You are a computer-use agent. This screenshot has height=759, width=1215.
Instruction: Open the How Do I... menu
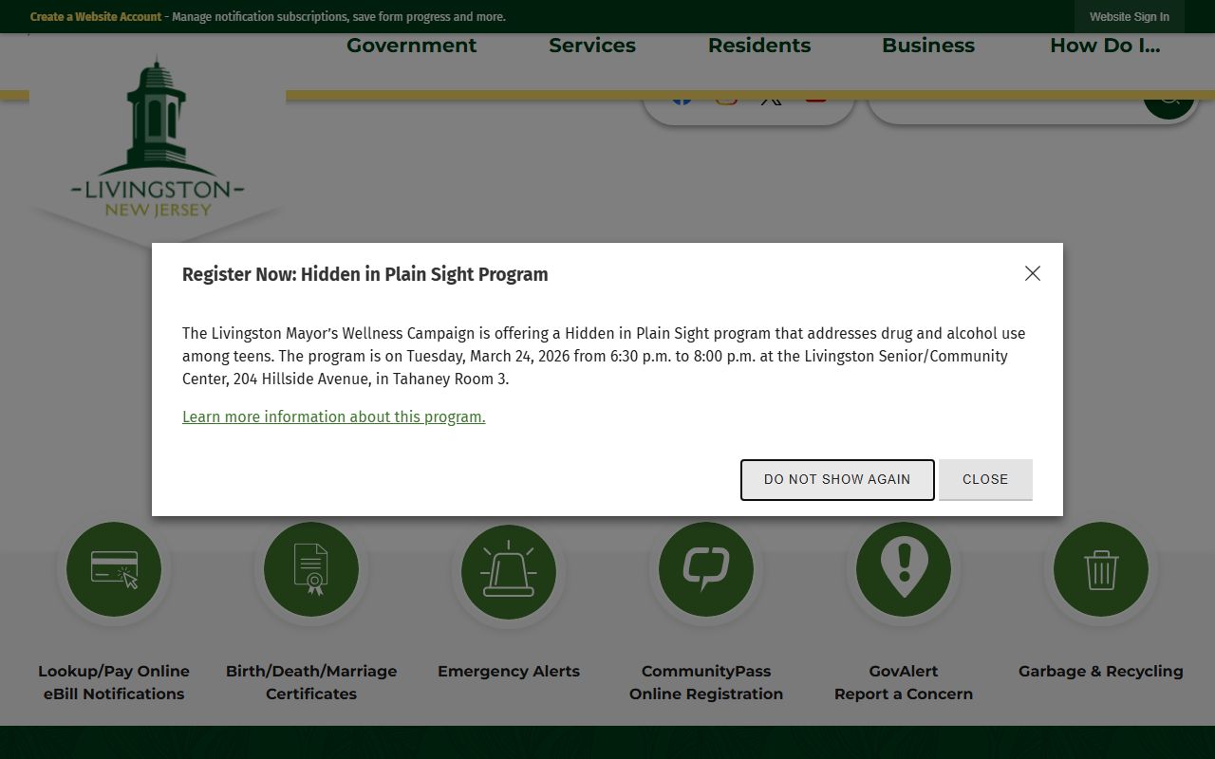(1105, 46)
